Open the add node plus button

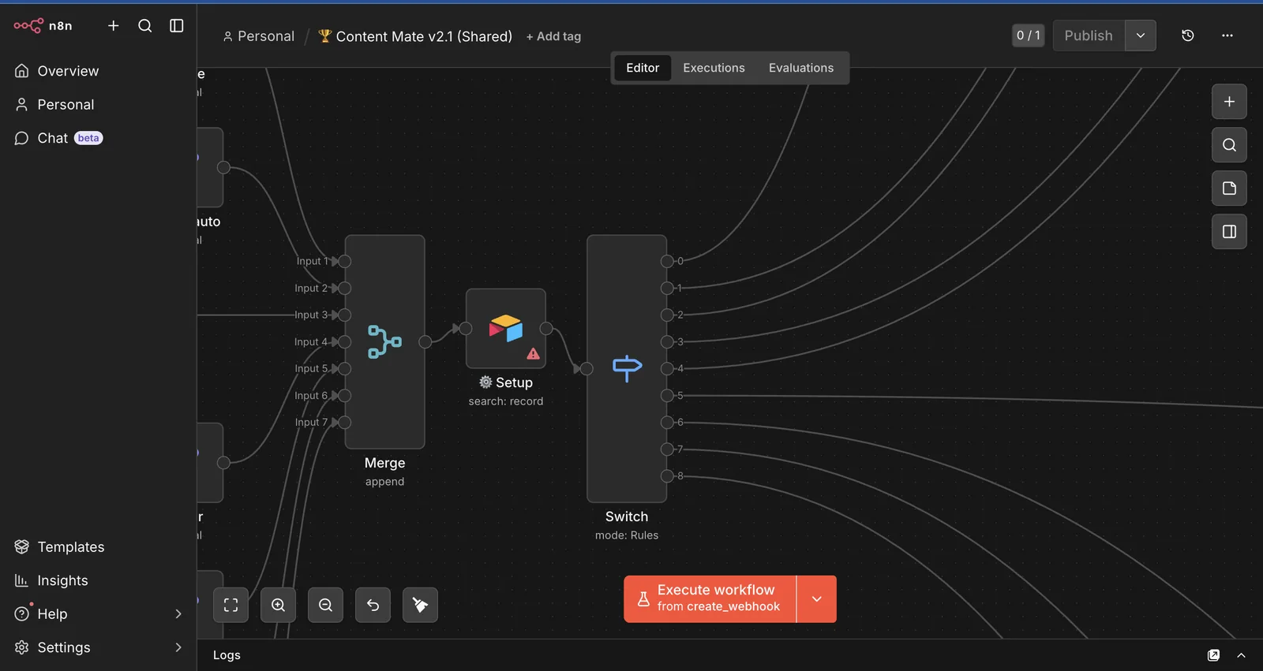1229,102
